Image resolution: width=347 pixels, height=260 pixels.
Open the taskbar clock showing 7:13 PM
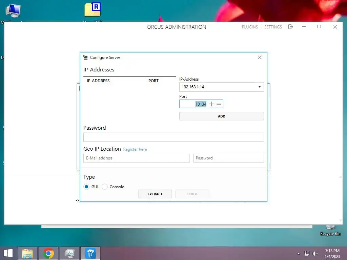pos(332,254)
